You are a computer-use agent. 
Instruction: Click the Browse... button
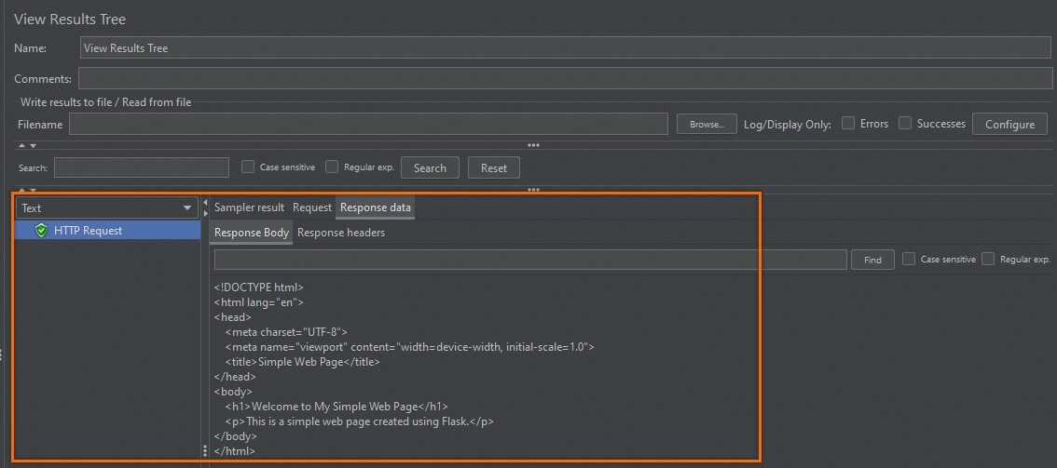point(706,125)
